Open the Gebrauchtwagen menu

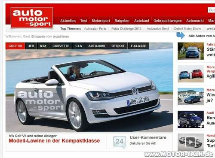pyautogui.click(x=168, y=21)
